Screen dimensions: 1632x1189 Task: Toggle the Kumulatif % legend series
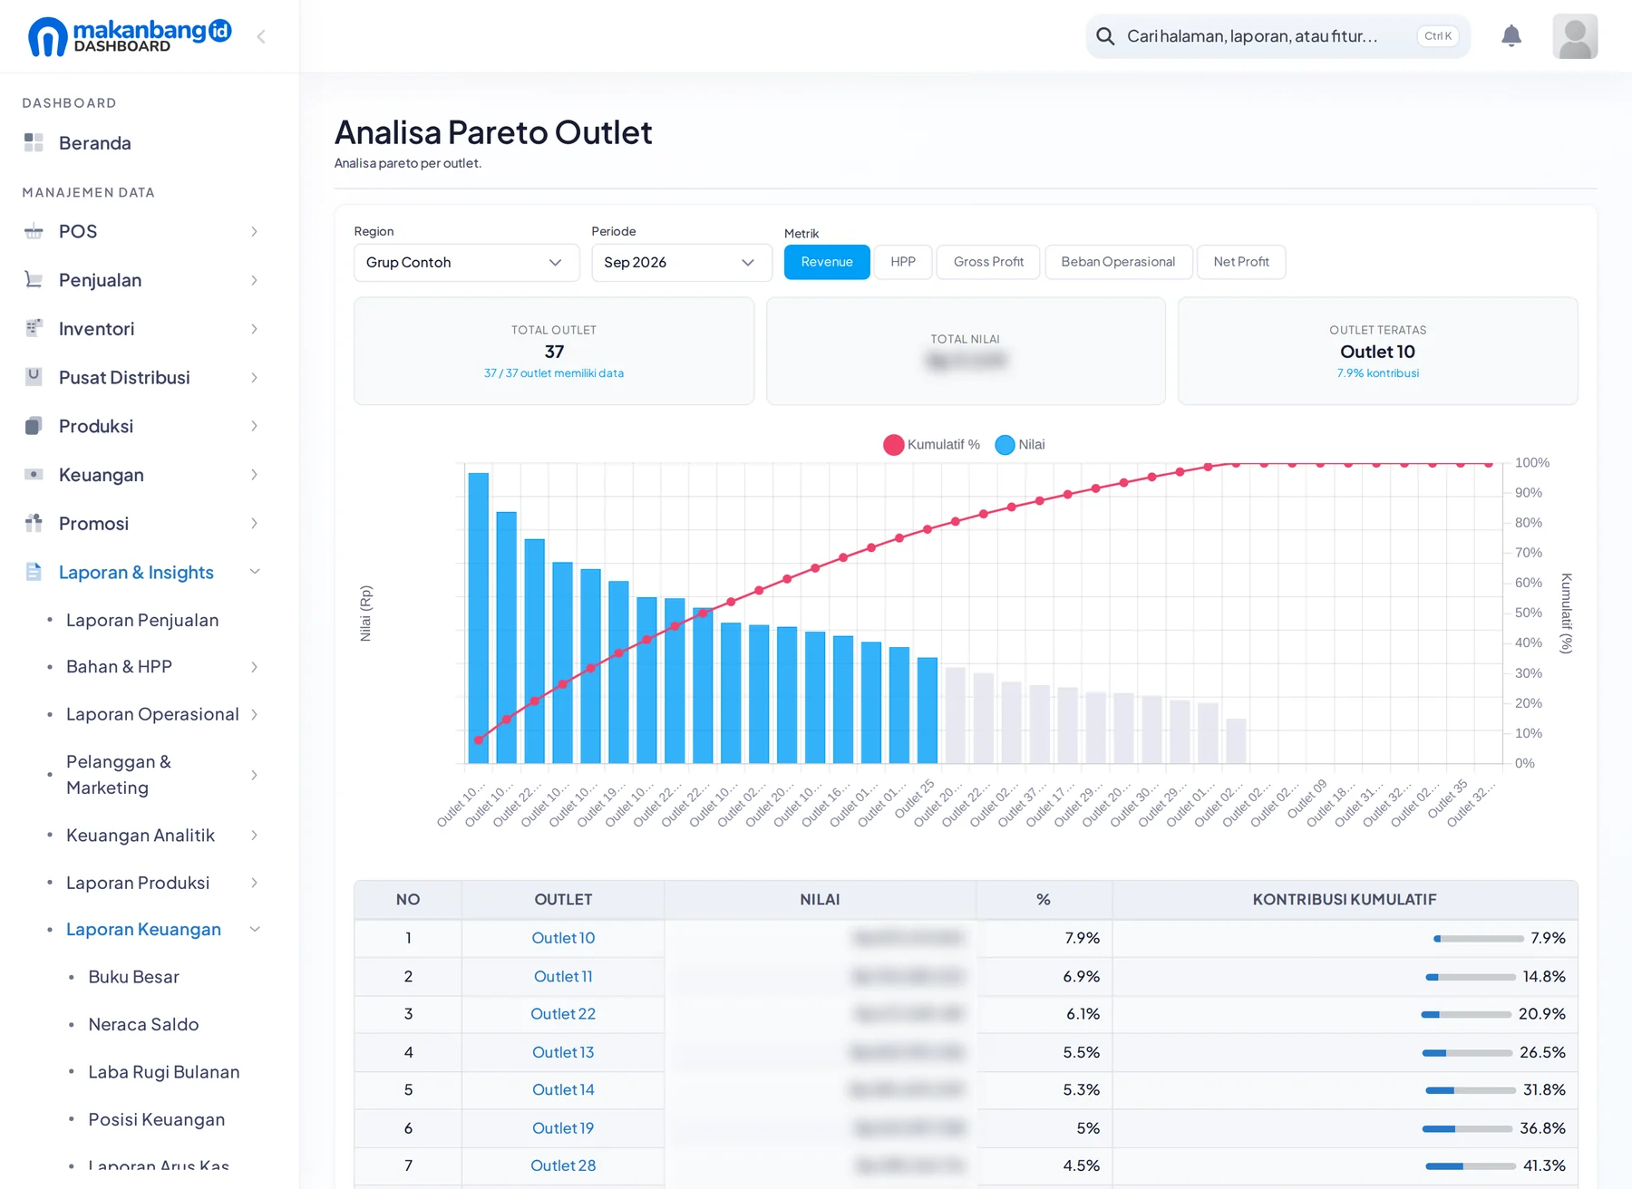coord(932,445)
